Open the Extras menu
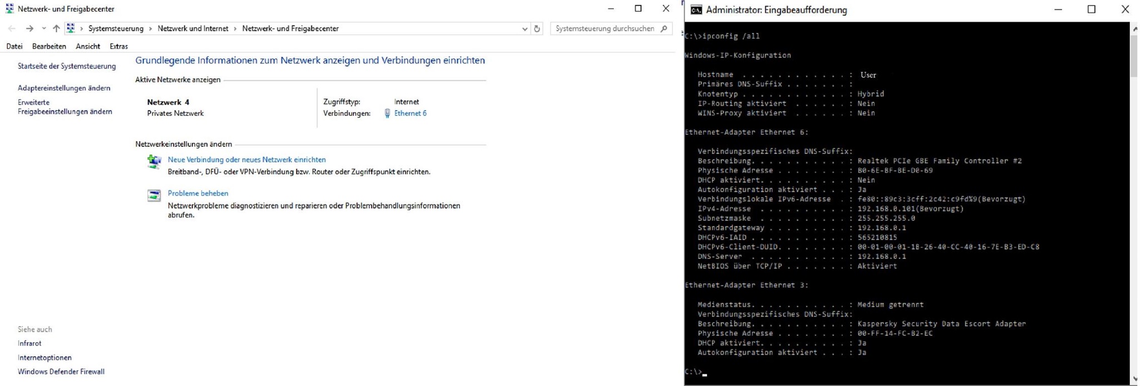Screen dimensions: 1140x386 tap(119, 46)
